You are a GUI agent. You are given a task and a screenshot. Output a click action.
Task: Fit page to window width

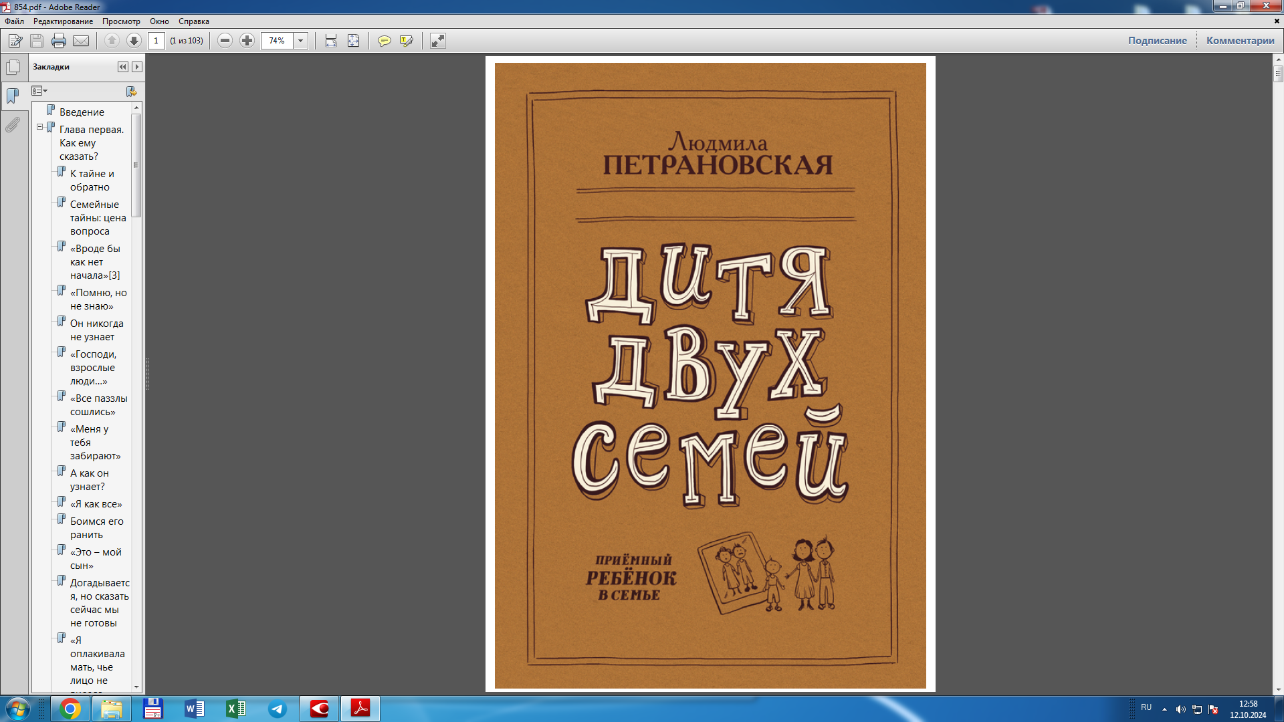tap(331, 41)
